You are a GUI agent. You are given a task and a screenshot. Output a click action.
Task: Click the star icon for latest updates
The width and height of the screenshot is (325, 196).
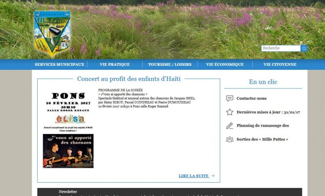coord(230,112)
